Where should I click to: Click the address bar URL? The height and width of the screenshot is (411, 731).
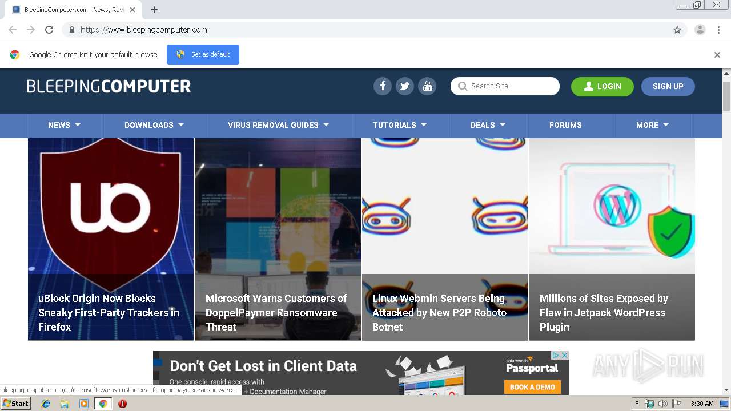click(144, 30)
